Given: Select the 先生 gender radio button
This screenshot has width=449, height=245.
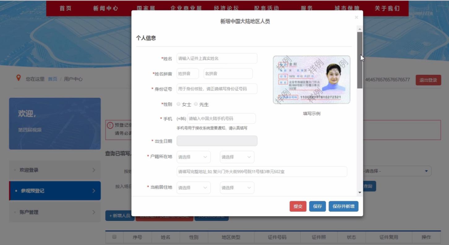Looking at the screenshot, I should [x=196, y=104].
